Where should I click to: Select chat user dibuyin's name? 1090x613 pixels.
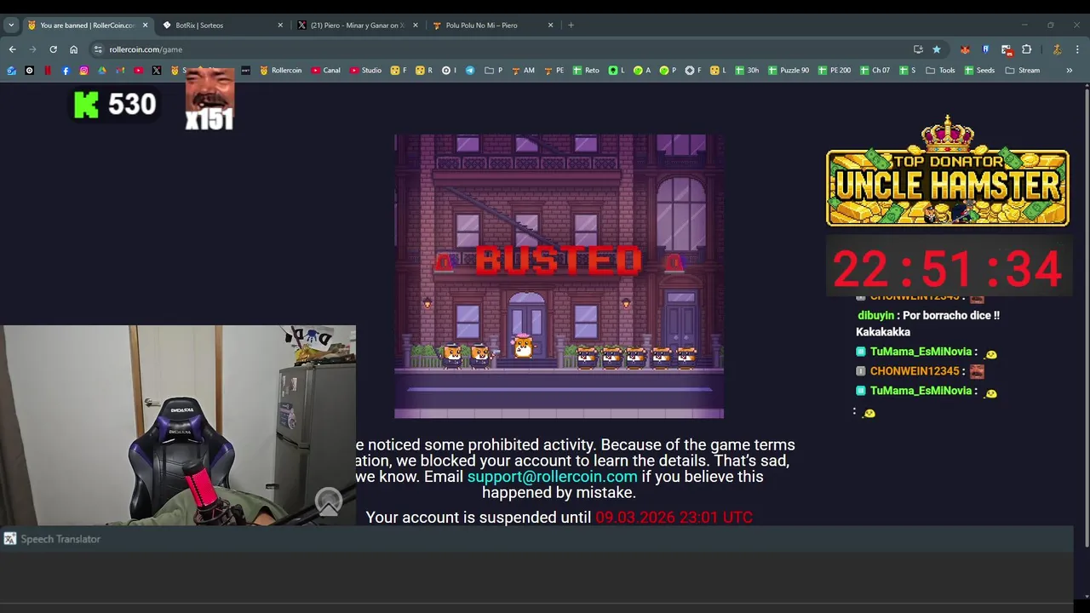[875, 315]
